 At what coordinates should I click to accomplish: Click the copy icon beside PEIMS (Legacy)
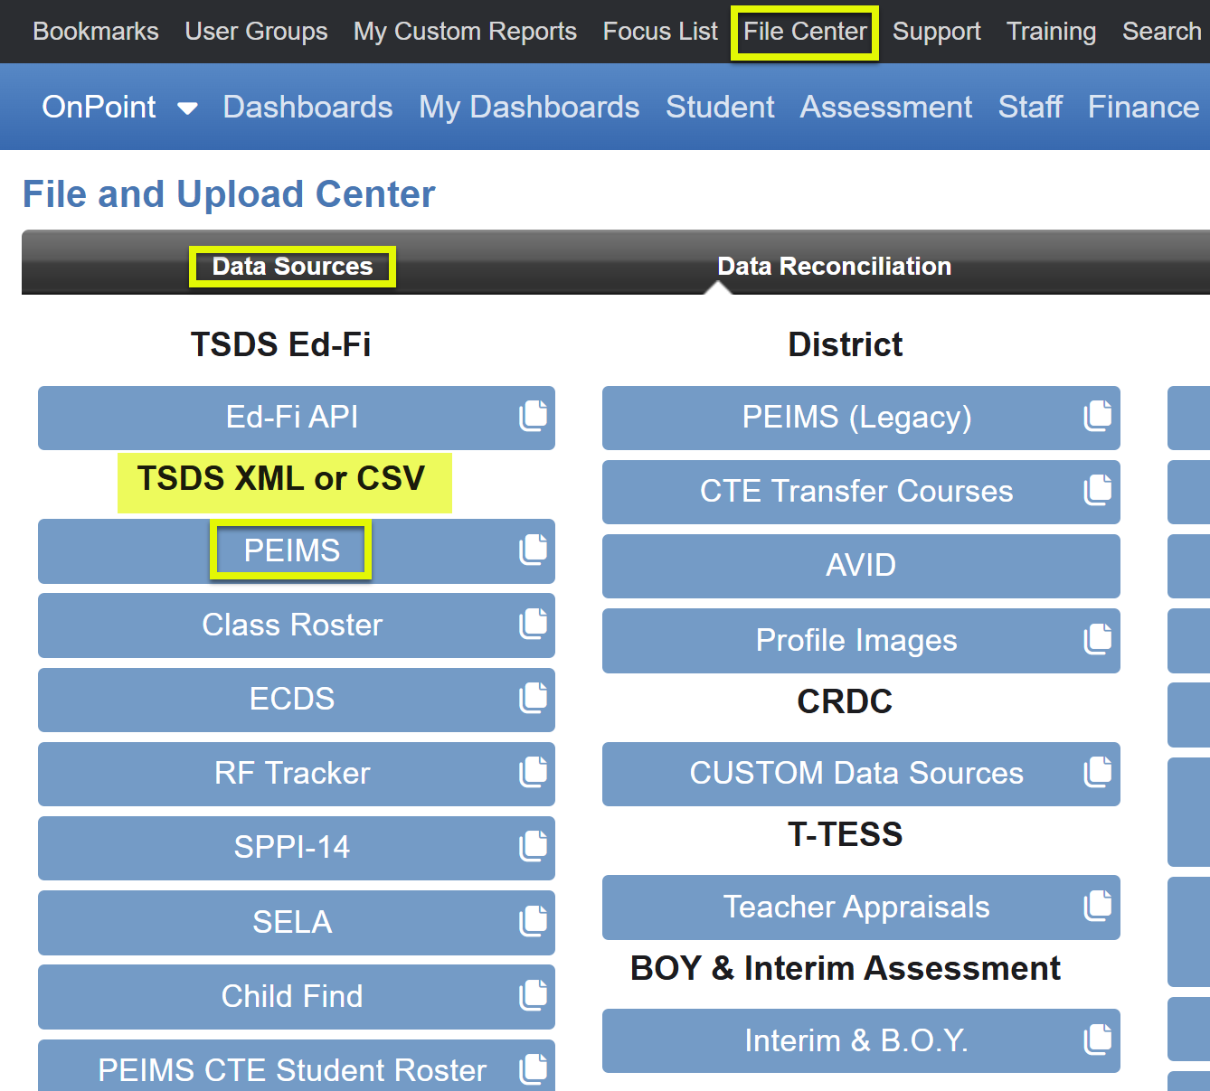click(1098, 417)
